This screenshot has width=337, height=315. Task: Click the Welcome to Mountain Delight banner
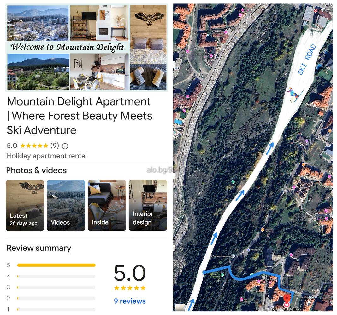68,47
